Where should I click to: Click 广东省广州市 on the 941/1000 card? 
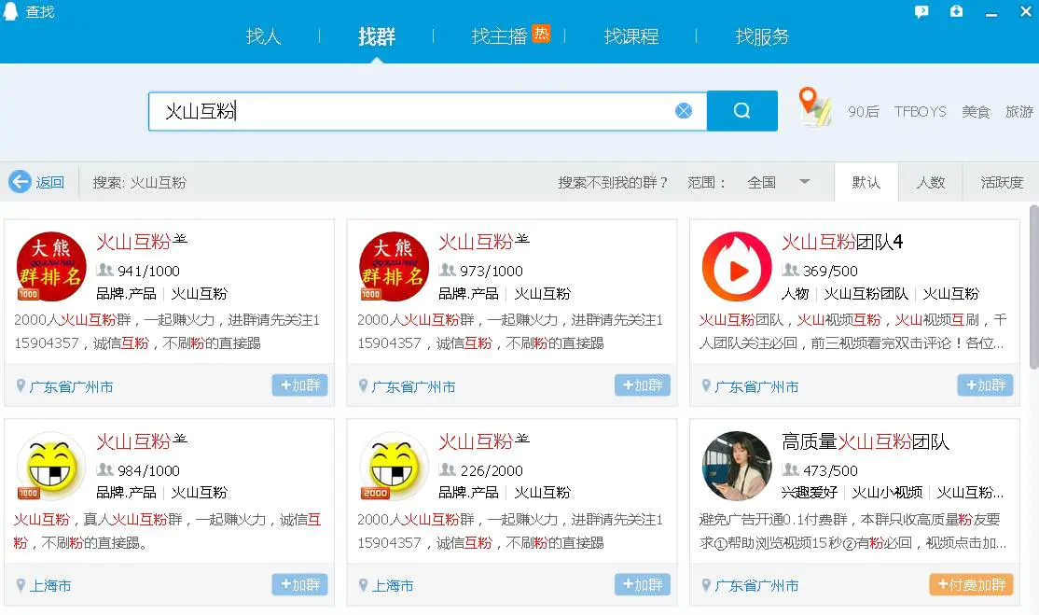point(71,386)
